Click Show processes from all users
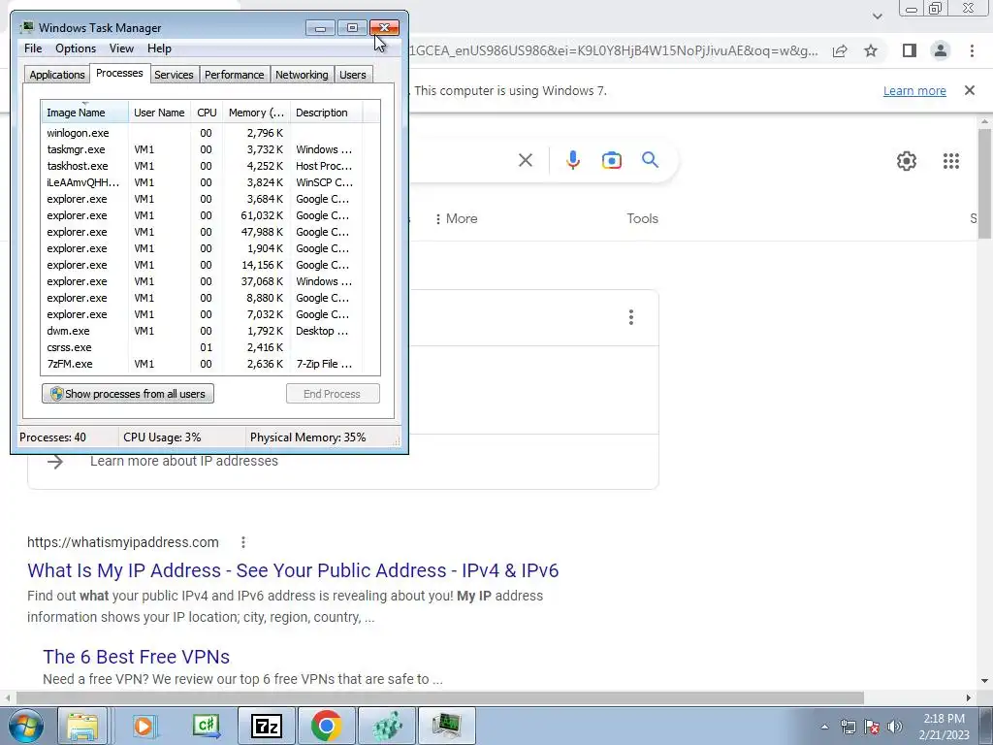993x745 pixels. click(128, 394)
